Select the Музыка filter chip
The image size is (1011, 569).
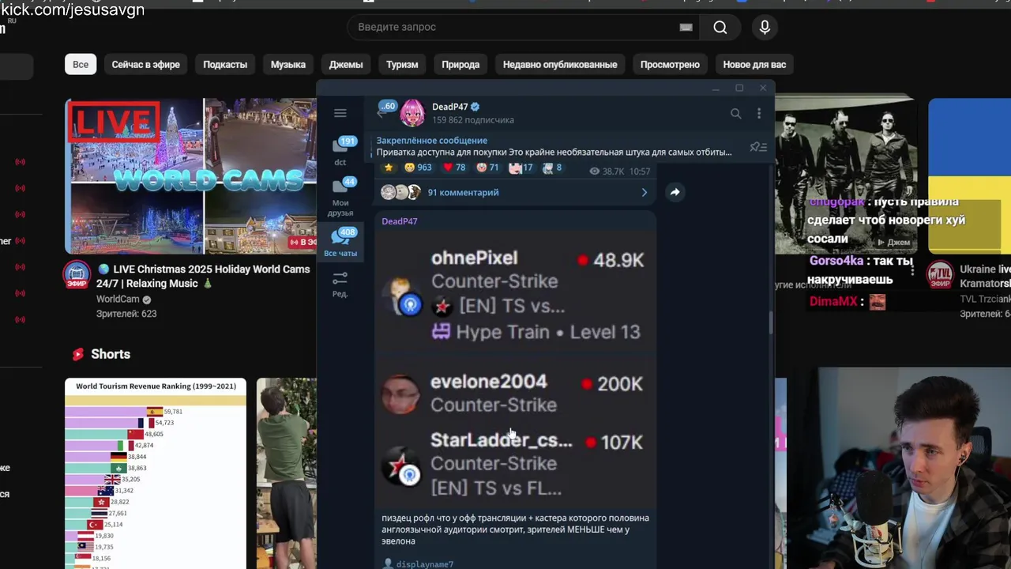coord(288,64)
